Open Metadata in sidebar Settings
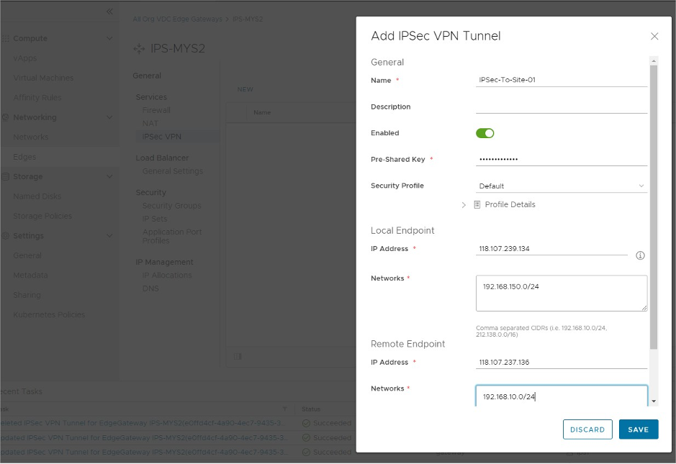Screen dimensions: 676x464 (30, 276)
